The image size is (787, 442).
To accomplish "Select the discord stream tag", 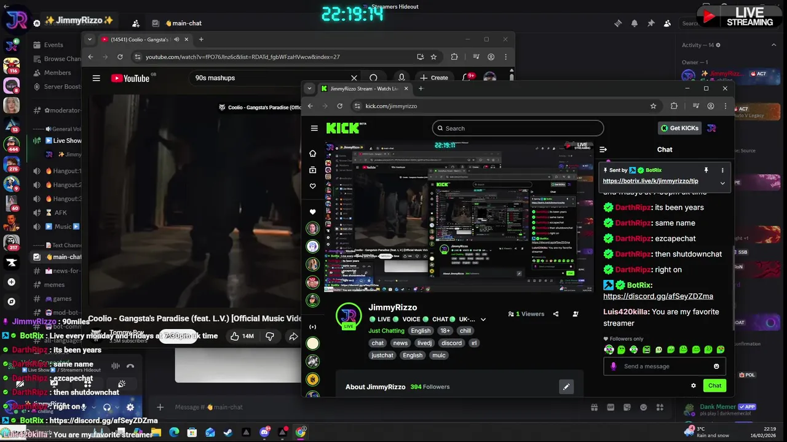I will tap(451, 343).
